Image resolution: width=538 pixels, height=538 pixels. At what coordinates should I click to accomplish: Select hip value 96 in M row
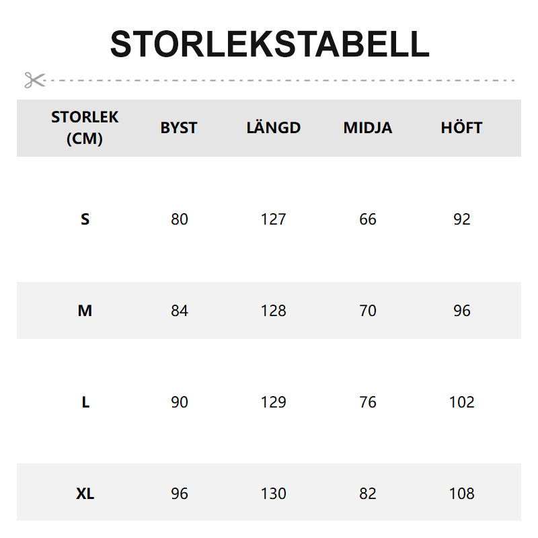[x=462, y=311]
